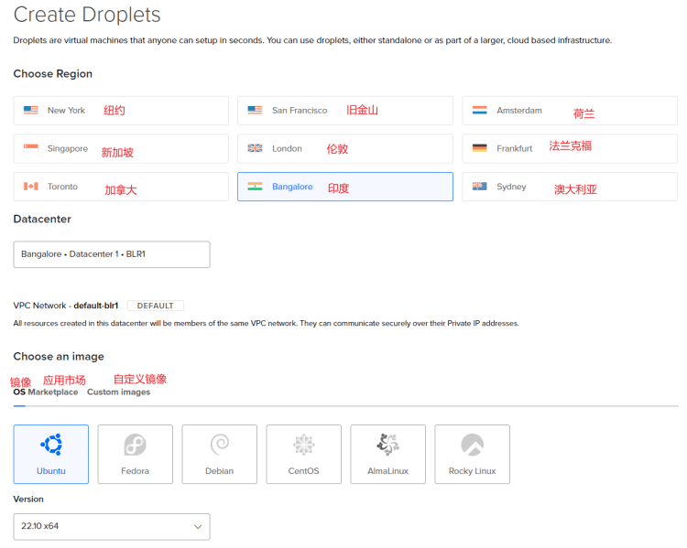Click the Debian swirl logo icon
This screenshot has width=687, height=548.
coord(220,445)
